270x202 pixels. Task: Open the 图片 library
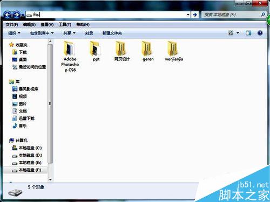19,104
